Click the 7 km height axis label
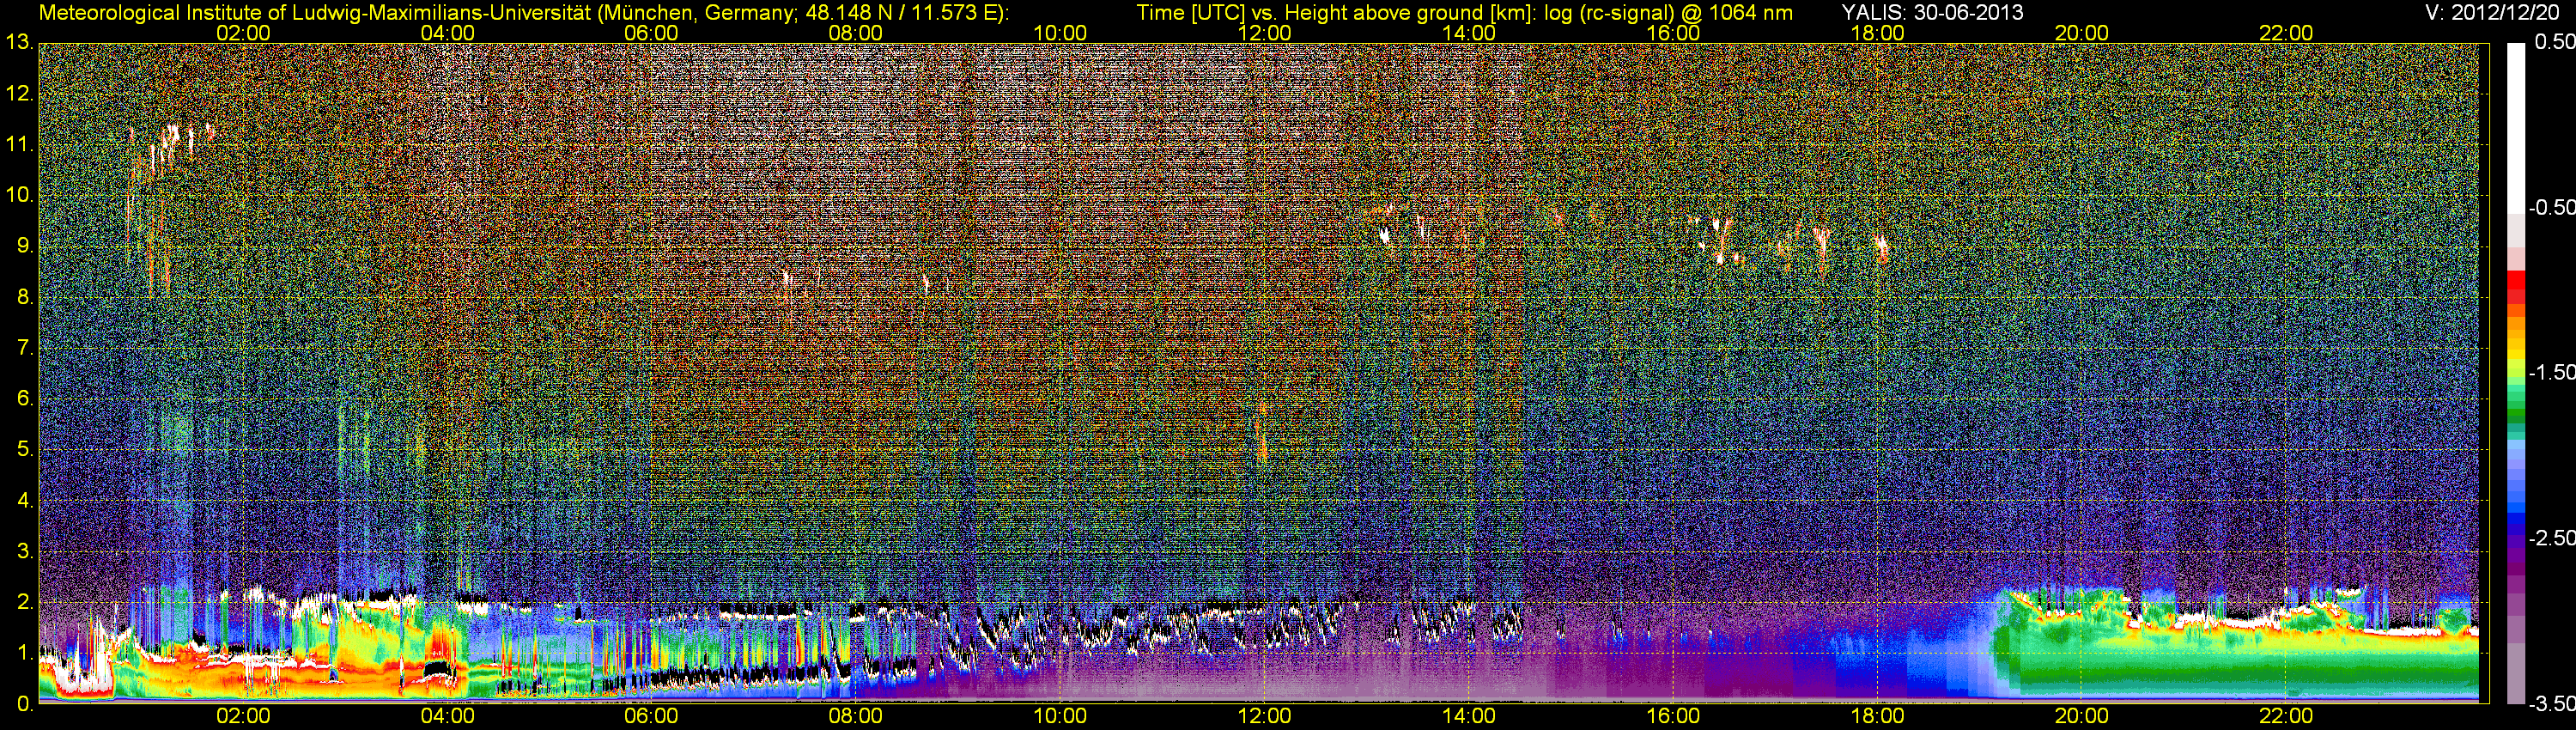Viewport: 2576px width, 730px height. (x=24, y=348)
